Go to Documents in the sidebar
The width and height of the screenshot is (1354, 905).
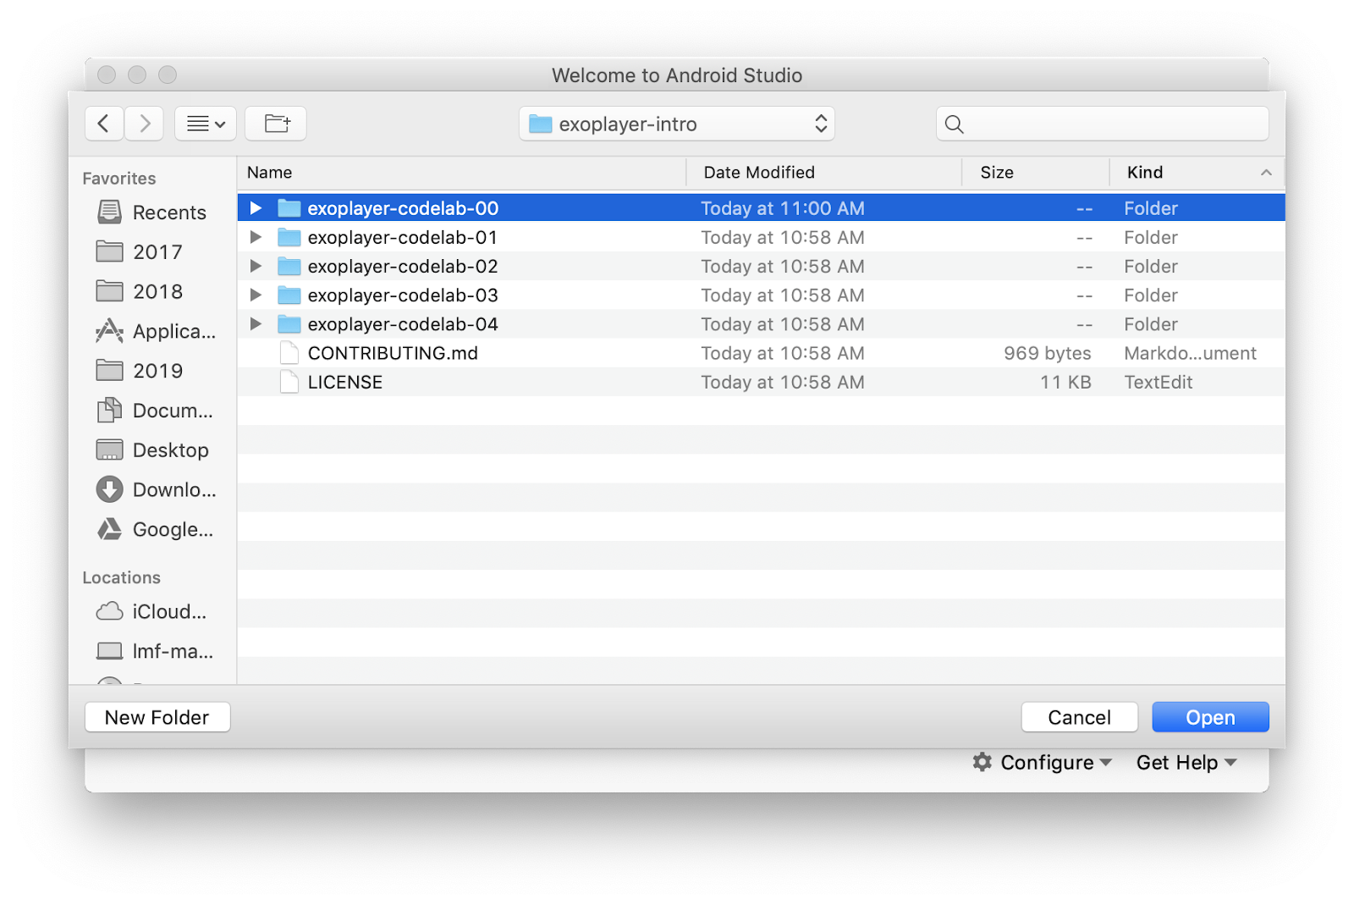click(172, 411)
